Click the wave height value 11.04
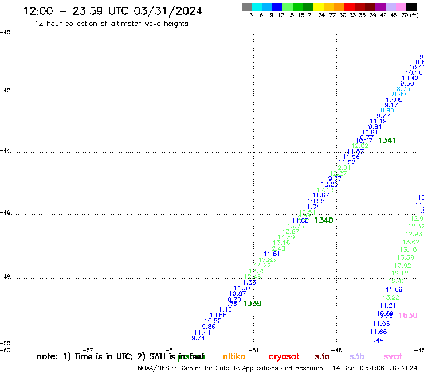Viewport: 424px width, 373px height. click(312, 207)
